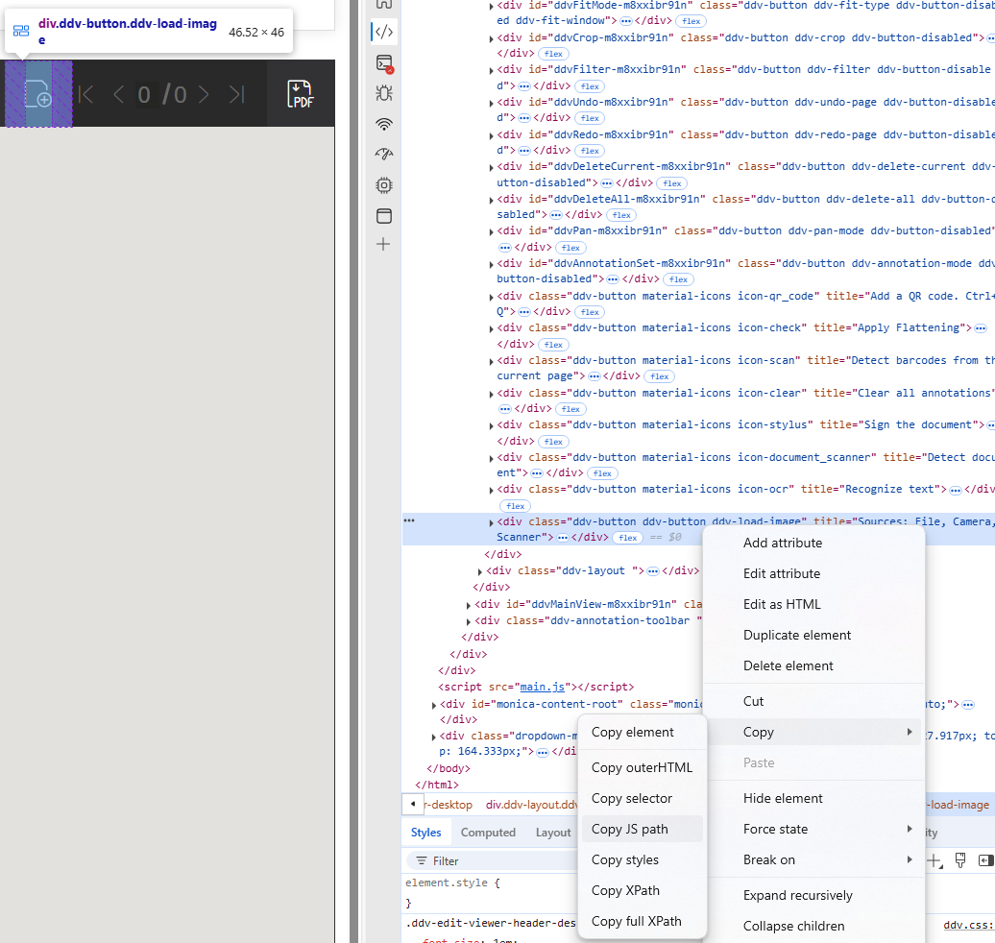The image size is (995, 943).
Task: Select Copy JS path from submenu
Action: click(630, 829)
